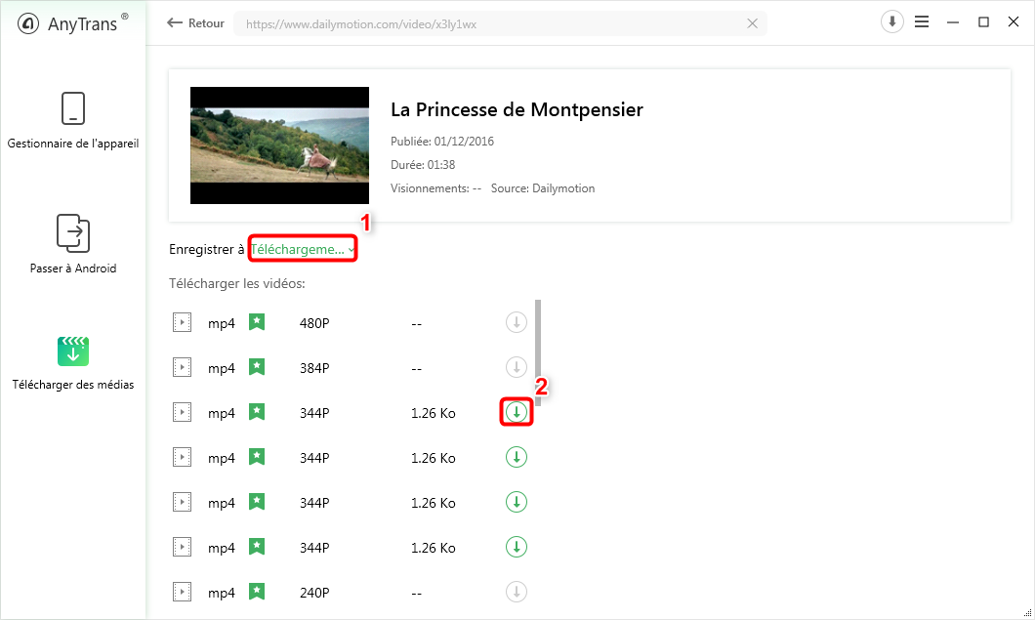Download the third 344P mp4 video

[517, 502]
